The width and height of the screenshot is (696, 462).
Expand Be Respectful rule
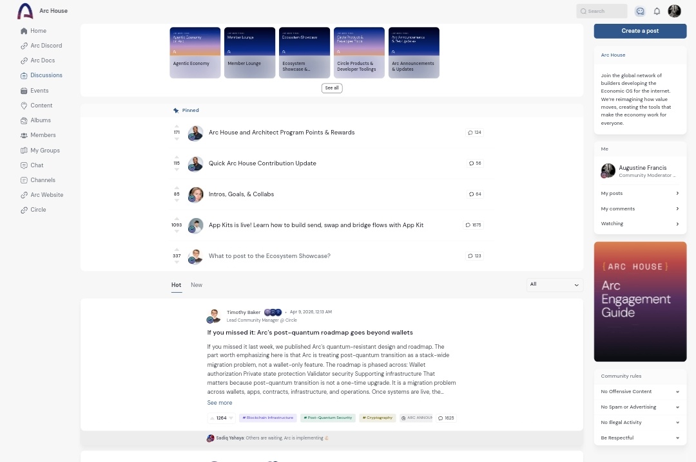(x=677, y=438)
